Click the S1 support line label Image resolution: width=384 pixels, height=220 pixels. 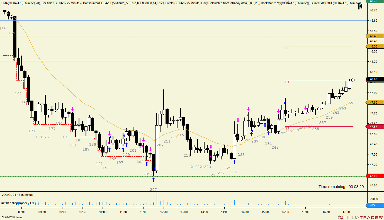click(287, 82)
